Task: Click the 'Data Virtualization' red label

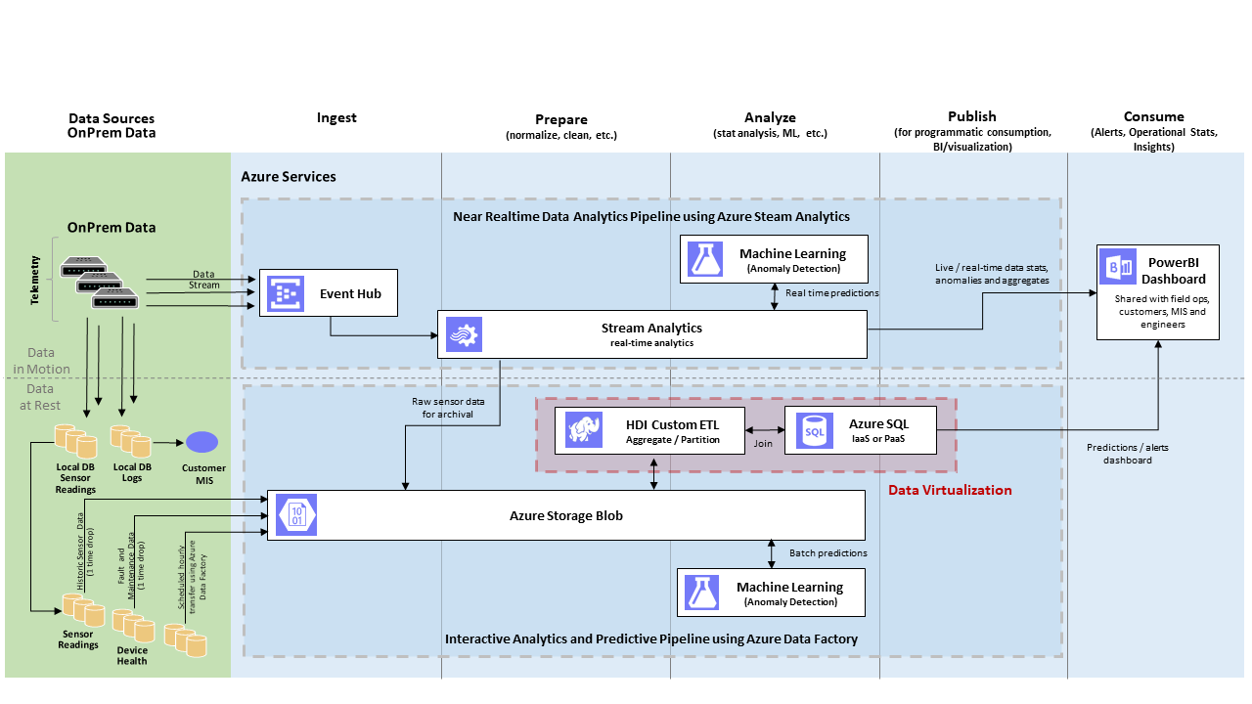Action: pyautogui.click(x=950, y=490)
